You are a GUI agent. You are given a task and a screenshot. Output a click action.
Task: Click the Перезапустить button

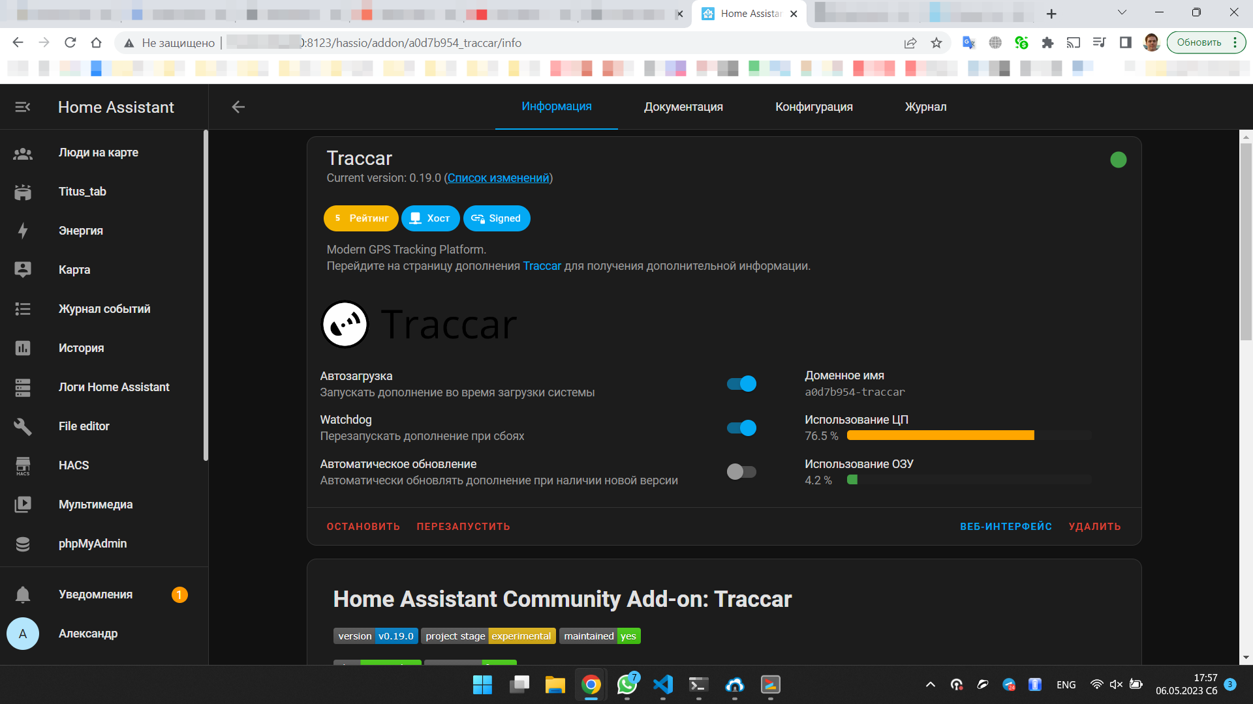pyautogui.click(x=463, y=526)
